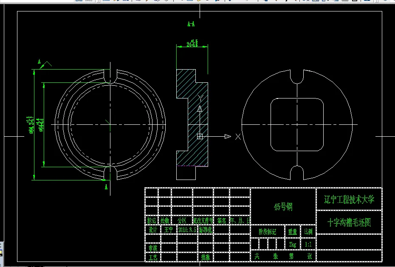Select the lower section letter A under the ring
Screen dimensions: 395x267
[106, 187]
